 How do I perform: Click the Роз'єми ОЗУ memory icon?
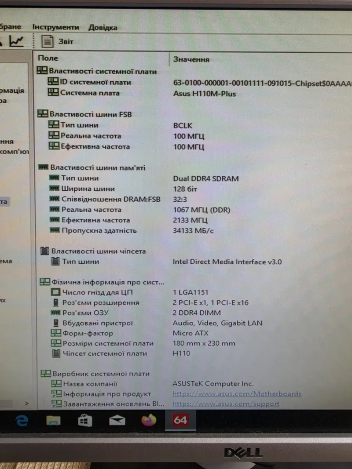55,313
